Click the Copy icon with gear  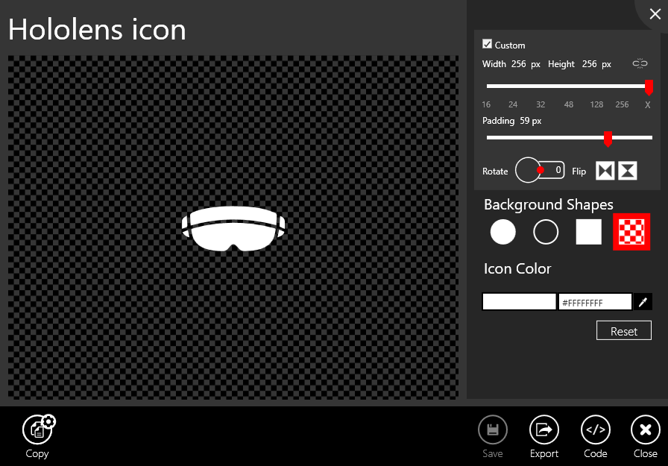point(37,429)
